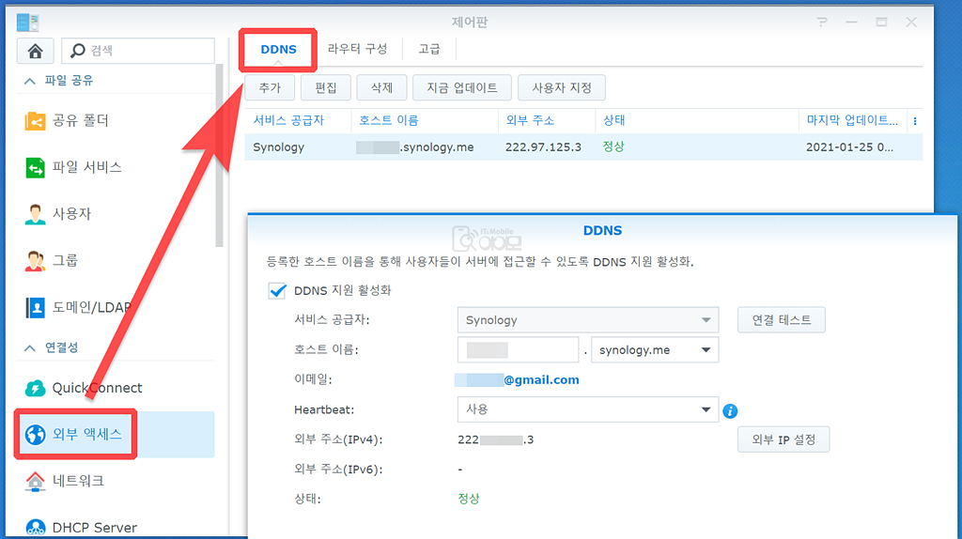Open 네트워크 sidebar label

coord(78,481)
